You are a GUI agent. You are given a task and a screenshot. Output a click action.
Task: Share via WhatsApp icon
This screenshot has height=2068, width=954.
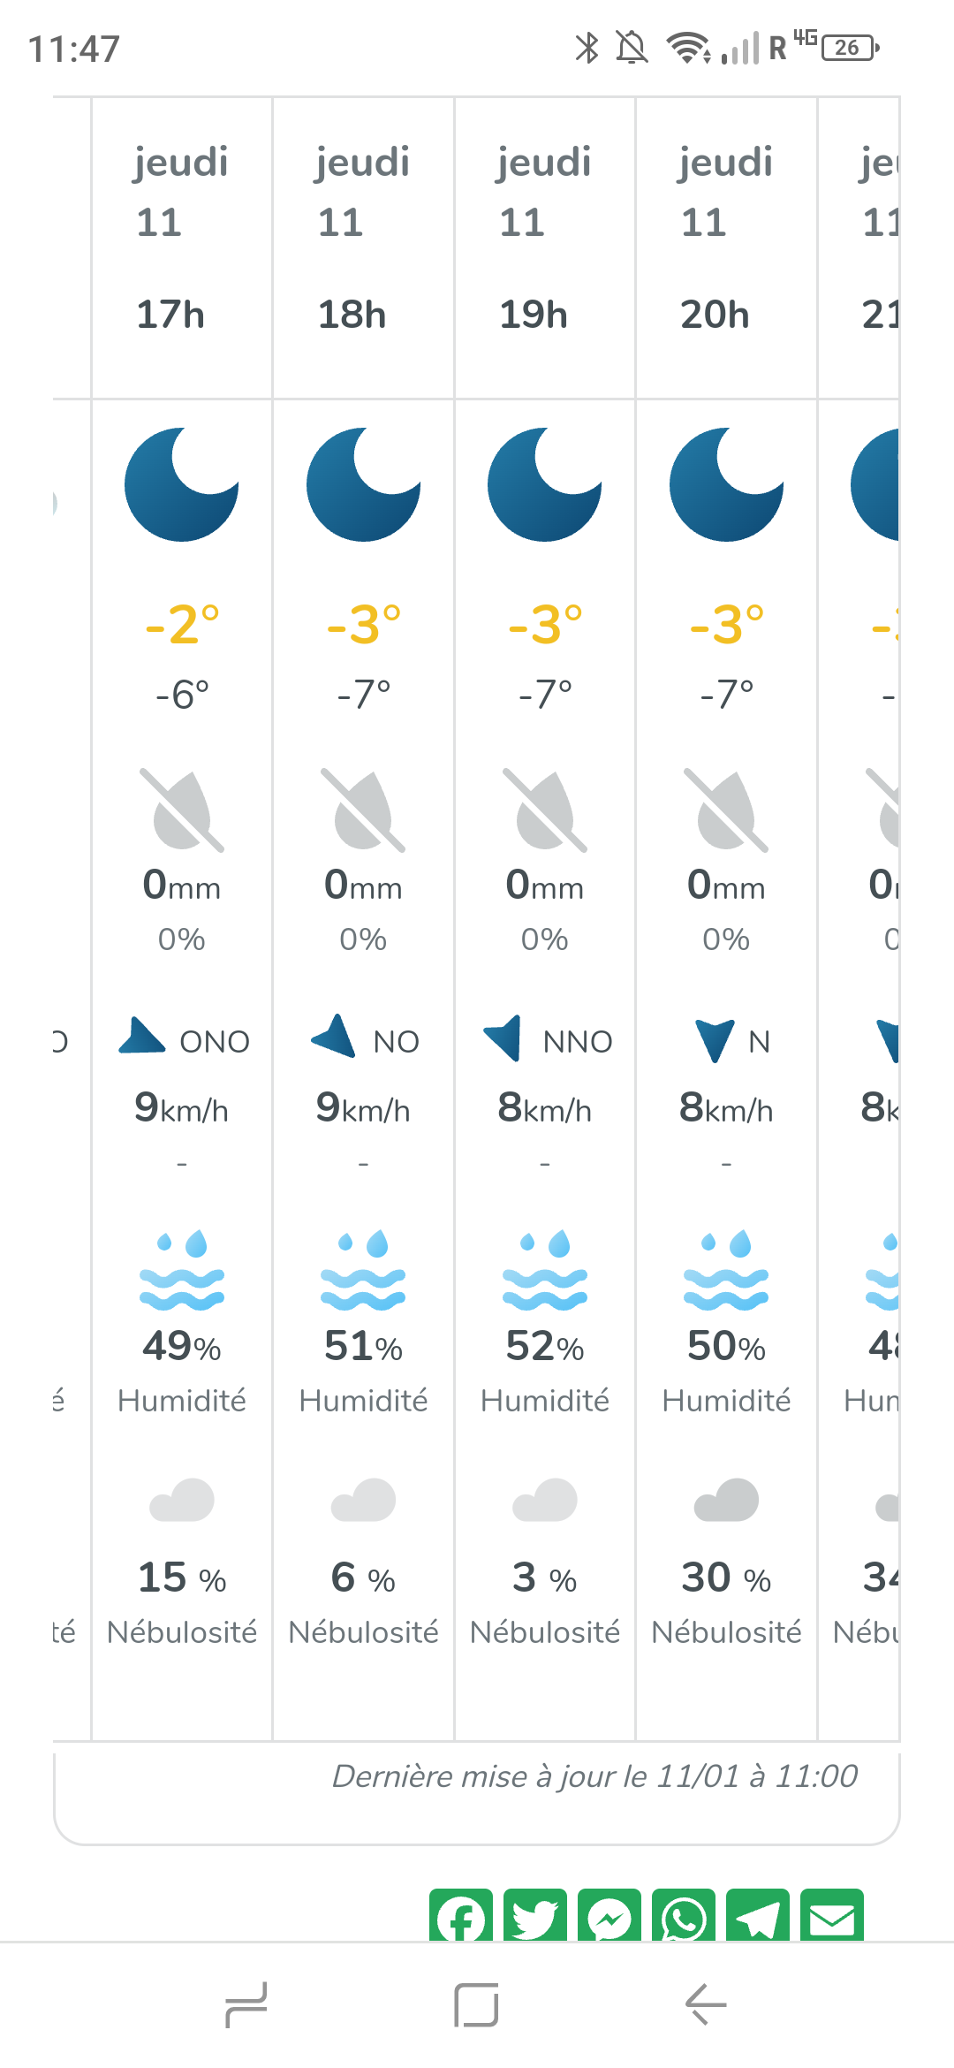[x=684, y=1916]
